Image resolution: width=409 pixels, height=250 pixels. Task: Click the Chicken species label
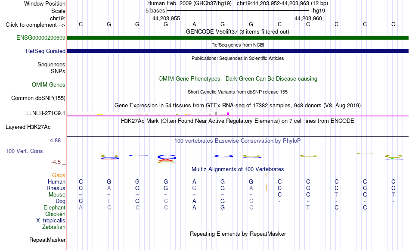55,214
